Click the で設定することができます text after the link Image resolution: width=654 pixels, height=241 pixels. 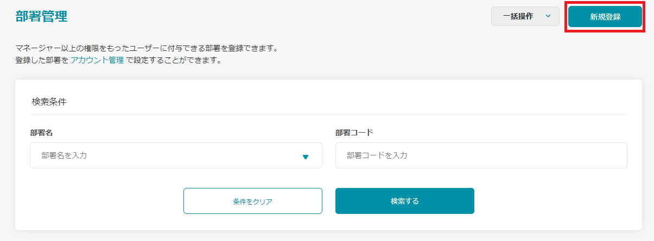pyautogui.click(x=173, y=60)
